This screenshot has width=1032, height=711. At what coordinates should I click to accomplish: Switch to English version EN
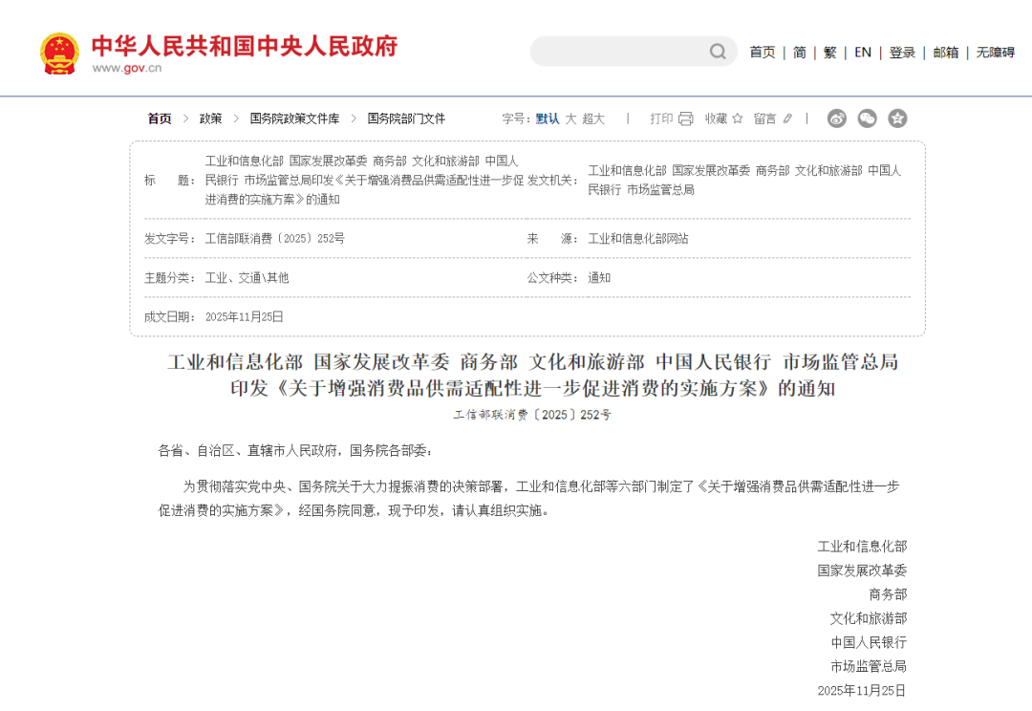862,52
